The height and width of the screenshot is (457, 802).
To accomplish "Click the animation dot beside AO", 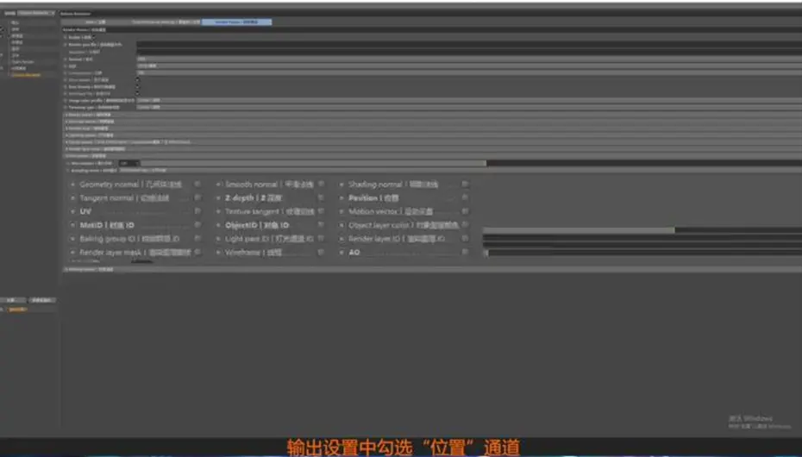I will tap(341, 252).
